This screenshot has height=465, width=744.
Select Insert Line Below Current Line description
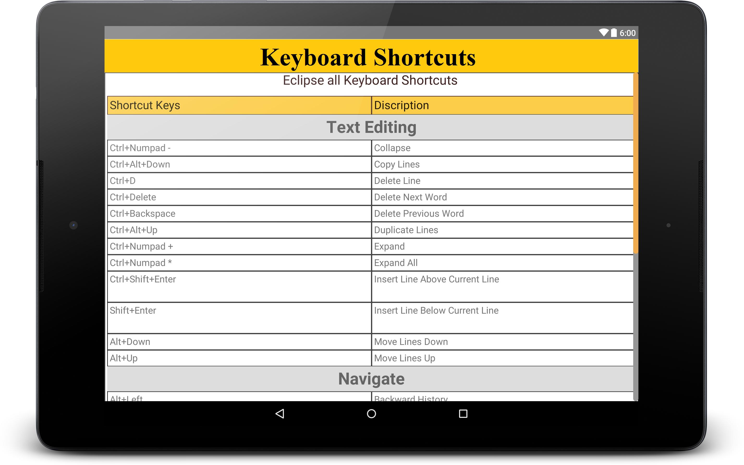point(502,318)
